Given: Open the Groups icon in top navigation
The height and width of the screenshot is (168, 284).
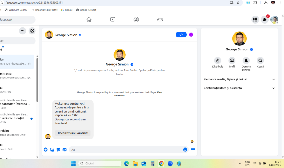Looking at the screenshot, I should [136, 20].
